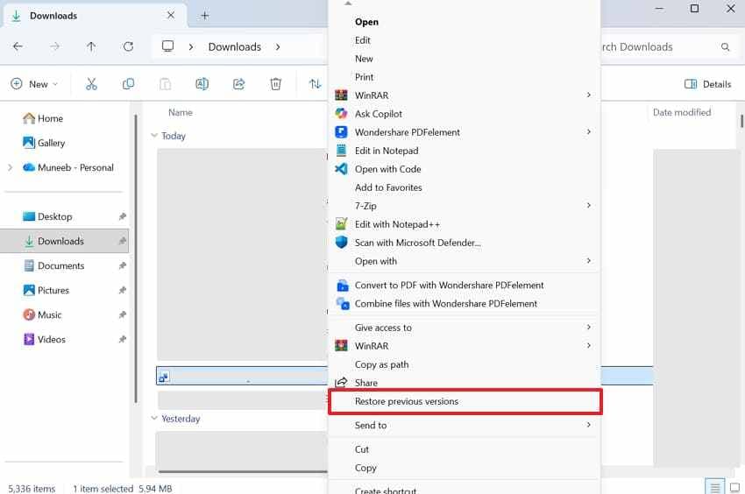Select Add to Favorites
This screenshot has height=494, width=745.
pyautogui.click(x=465, y=187)
